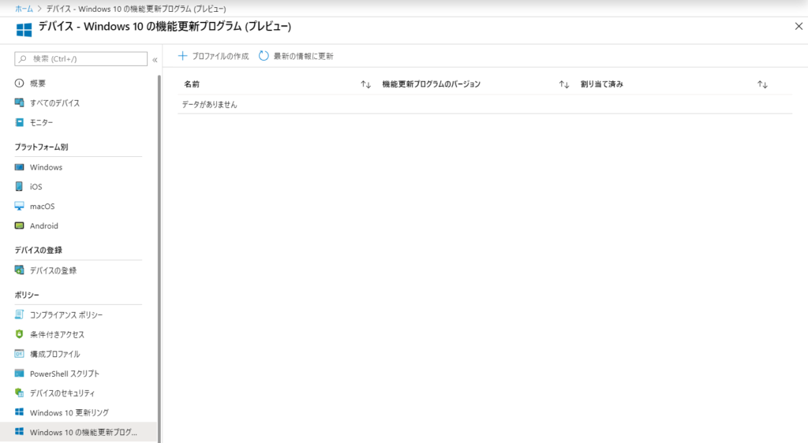Click the 名前 column header text
The image size is (808, 443).
192,84
